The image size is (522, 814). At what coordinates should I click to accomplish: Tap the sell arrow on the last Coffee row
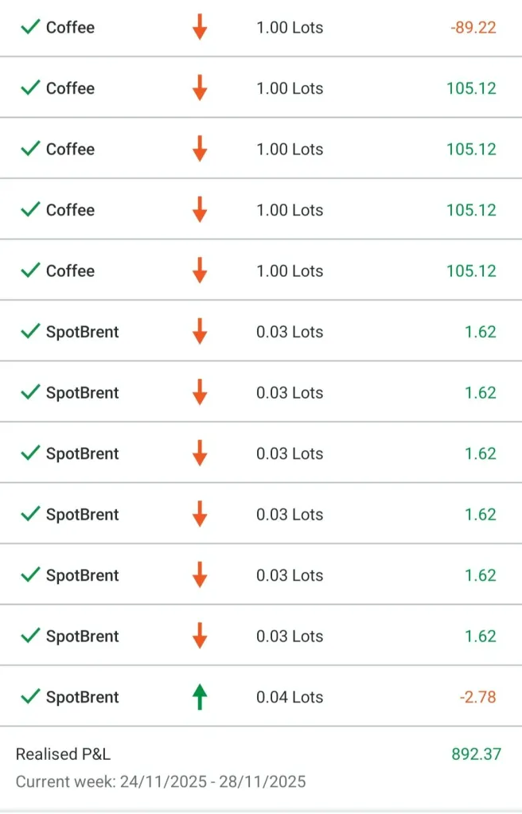tap(200, 271)
